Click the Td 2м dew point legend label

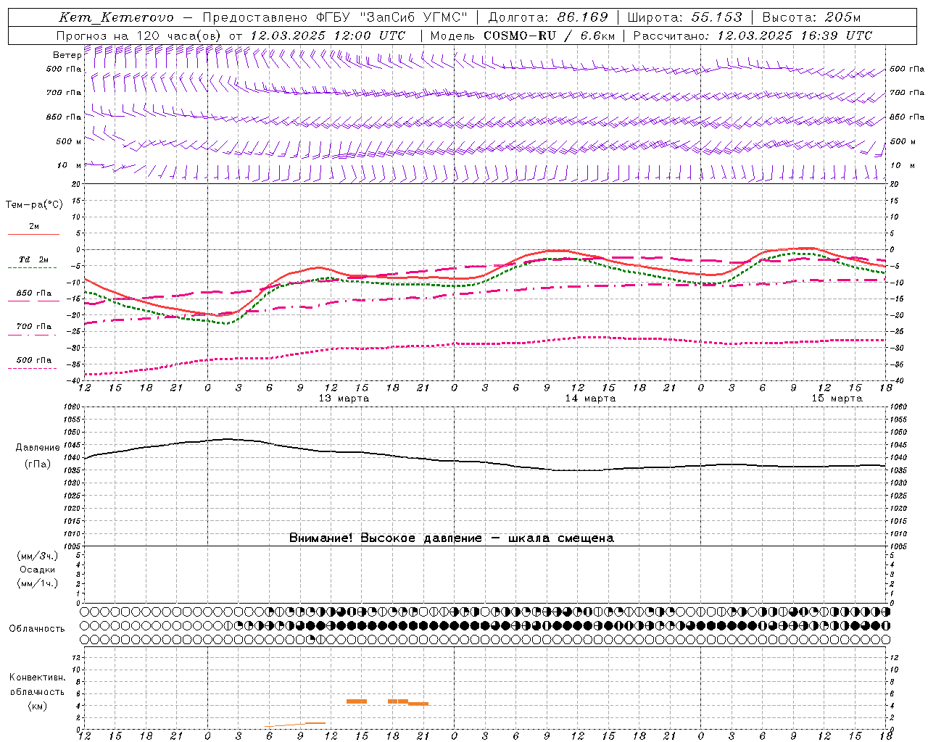[x=34, y=259]
